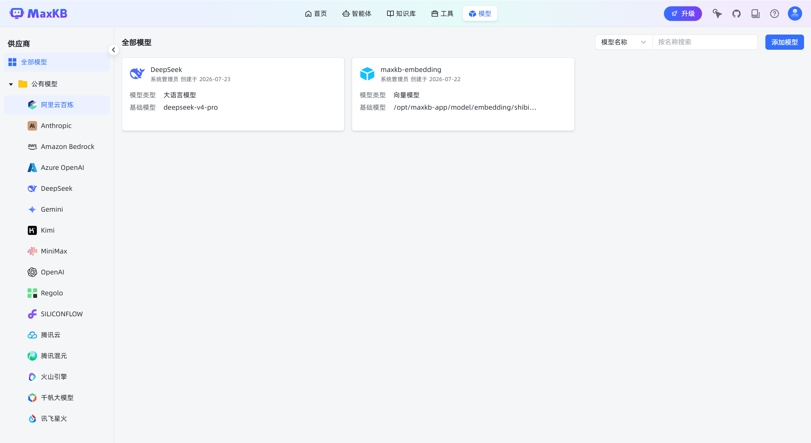
Task: Click the Azure OpenAI icon
Action: pyautogui.click(x=32, y=168)
